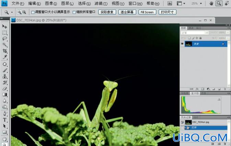The width and height of the screenshot is (231, 146).
Task: Click the 打印尺寸 button
Action: (x=167, y=12)
